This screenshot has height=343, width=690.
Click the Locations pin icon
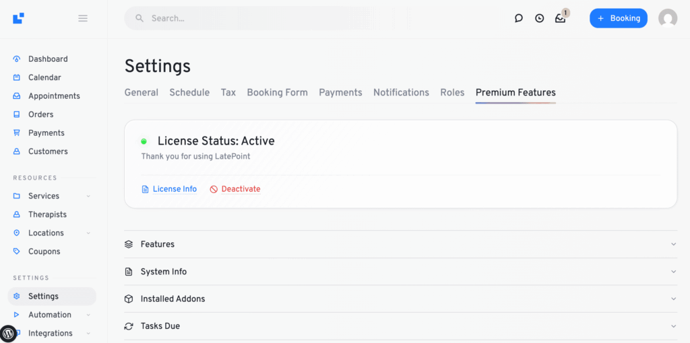(x=17, y=233)
